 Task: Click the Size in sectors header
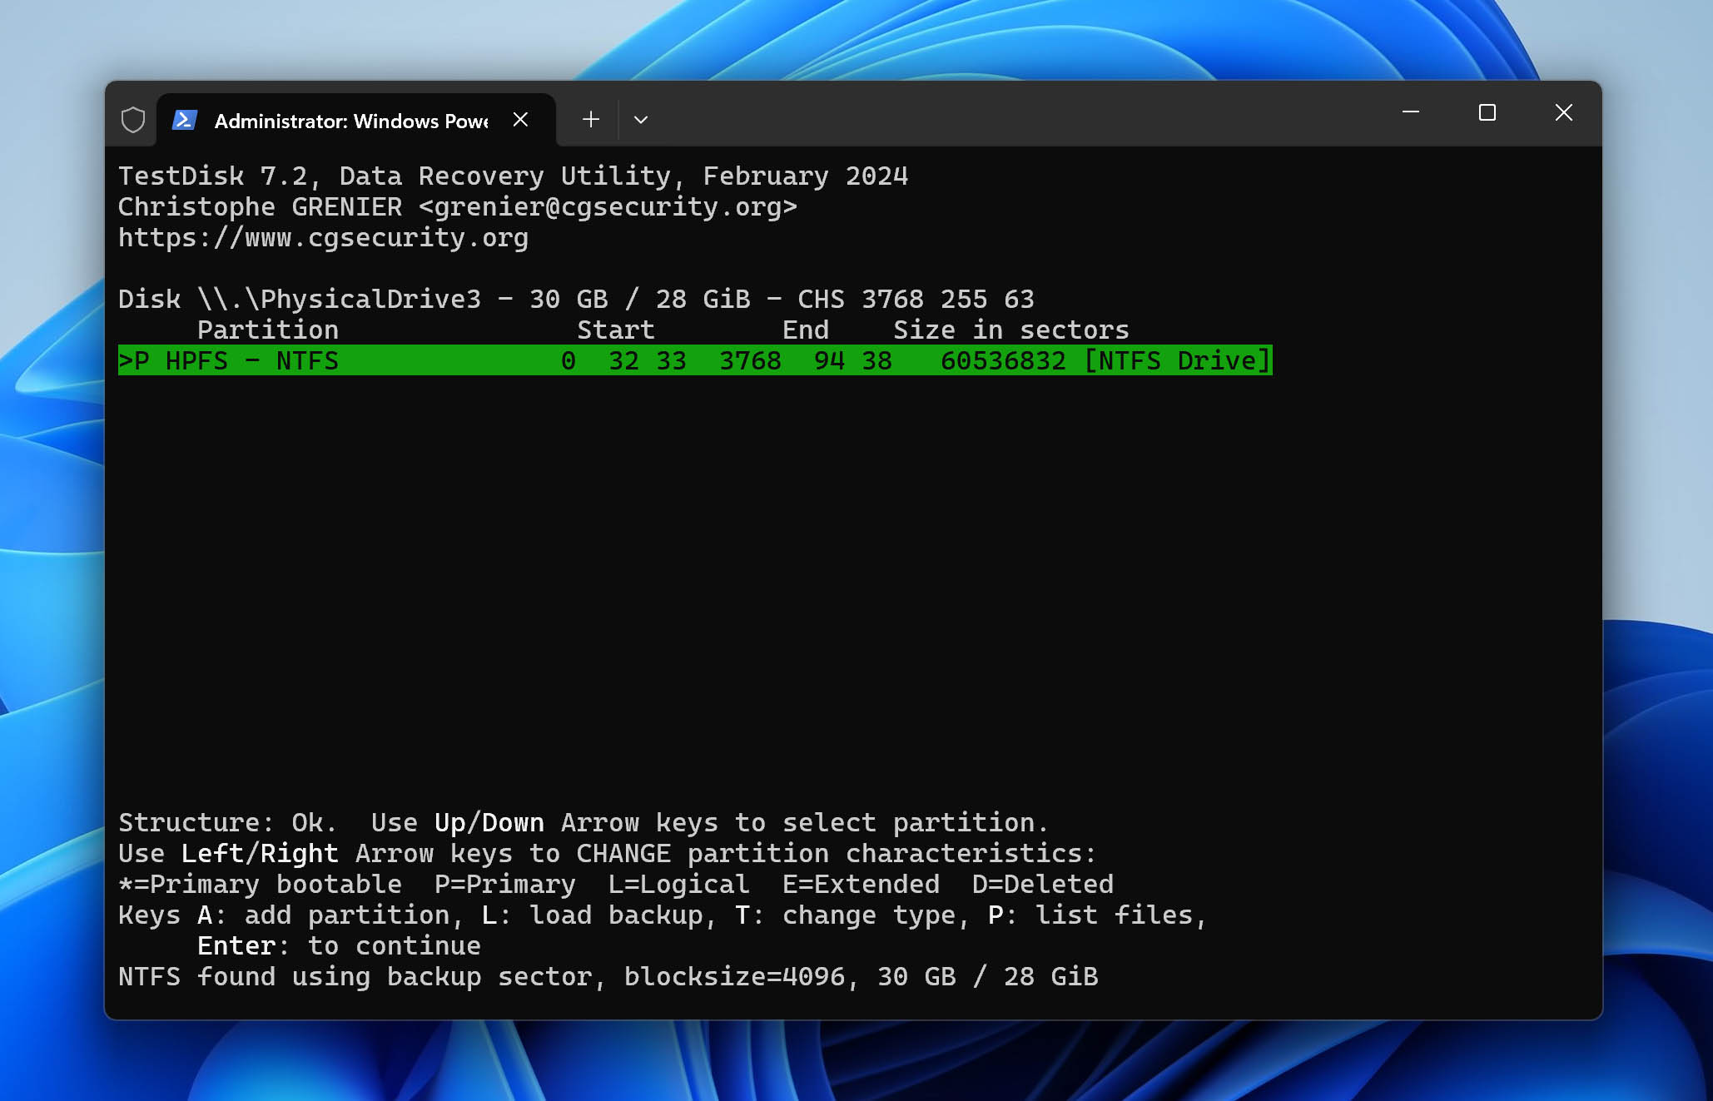coord(1011,330)
